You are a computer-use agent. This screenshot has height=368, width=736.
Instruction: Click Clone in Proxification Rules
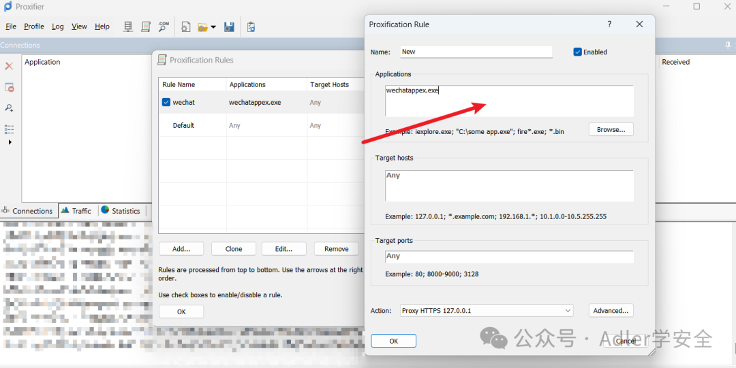(234, 249)
